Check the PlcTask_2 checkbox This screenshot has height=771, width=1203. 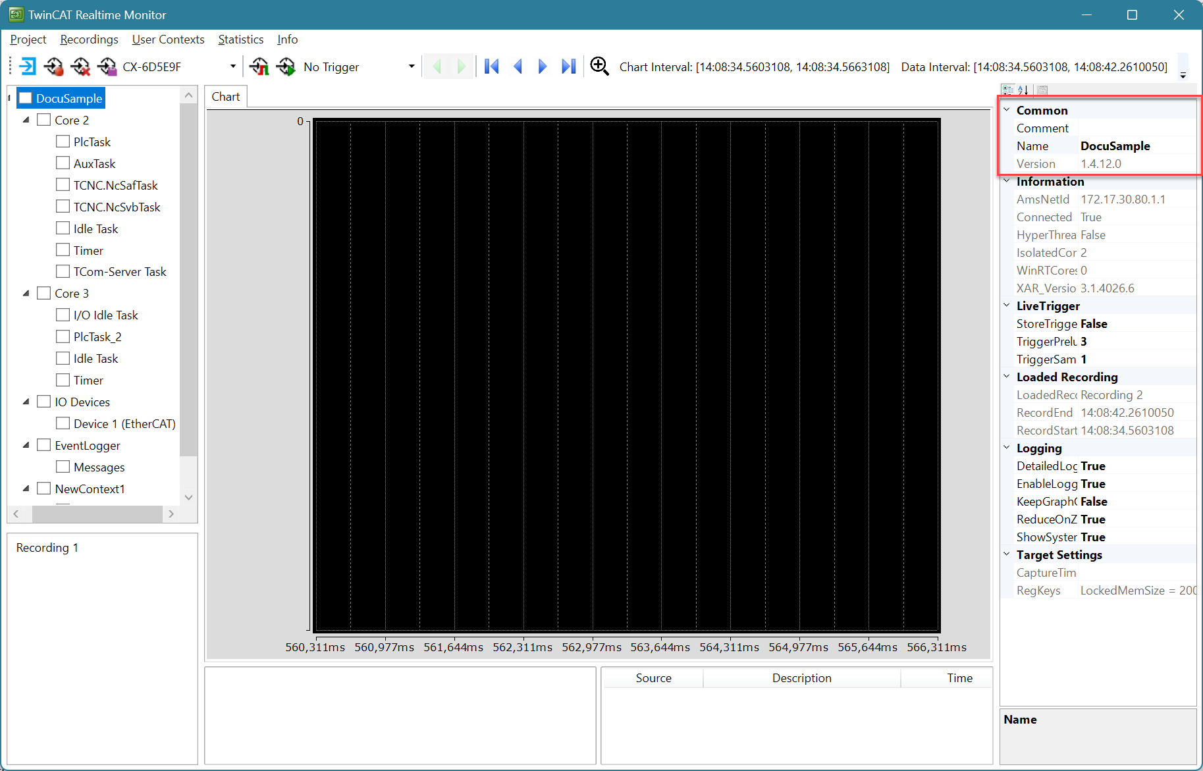63,336
